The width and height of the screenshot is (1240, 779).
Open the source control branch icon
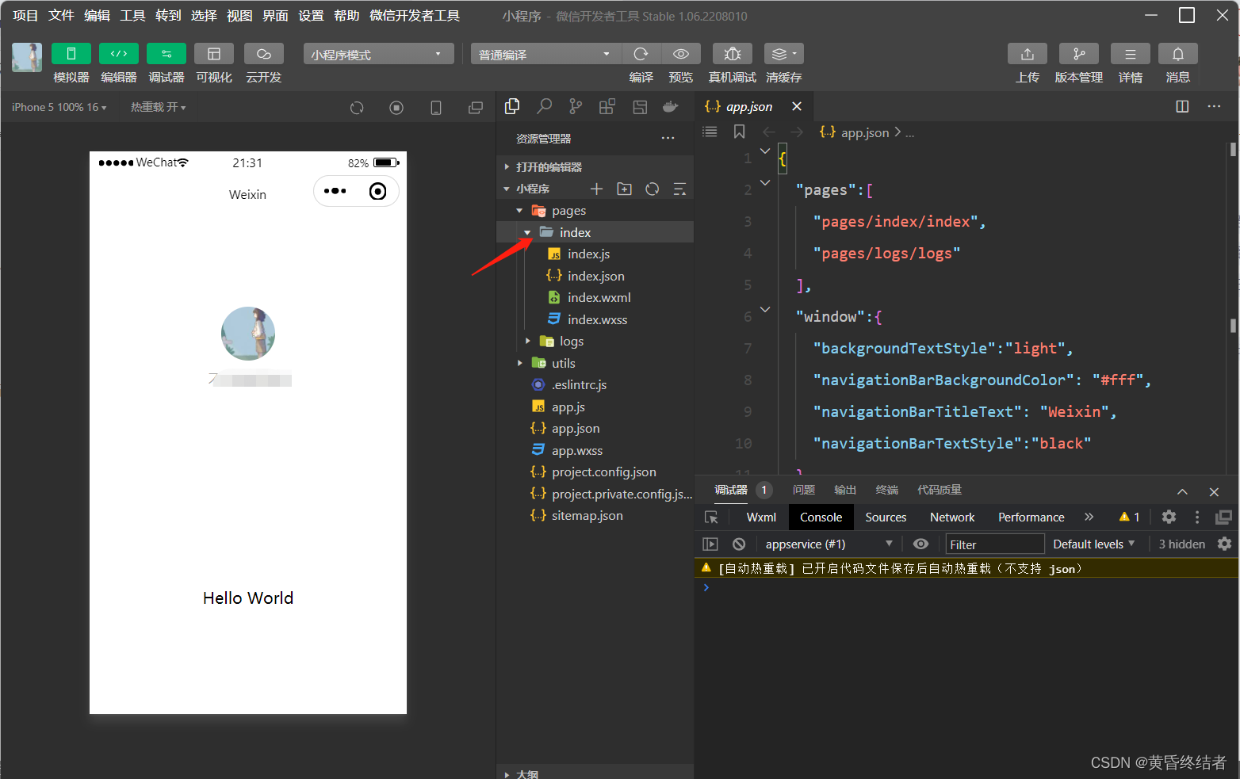(576, 106)
